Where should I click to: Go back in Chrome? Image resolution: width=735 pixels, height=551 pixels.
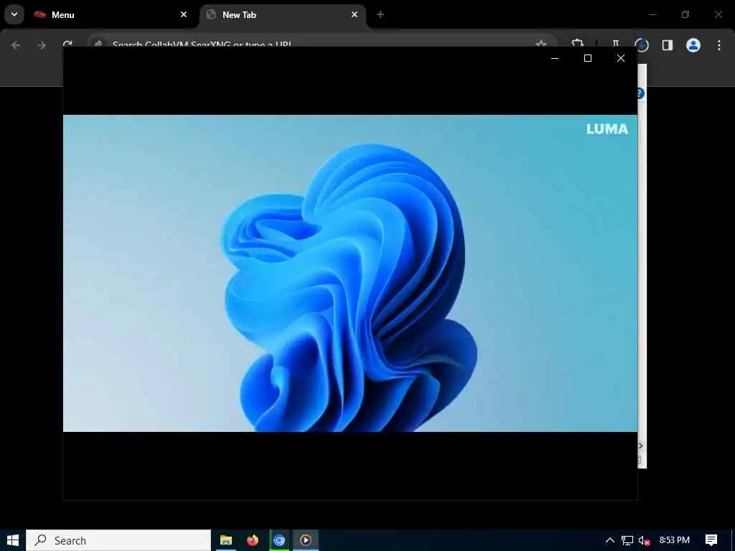tap(16, 45)
